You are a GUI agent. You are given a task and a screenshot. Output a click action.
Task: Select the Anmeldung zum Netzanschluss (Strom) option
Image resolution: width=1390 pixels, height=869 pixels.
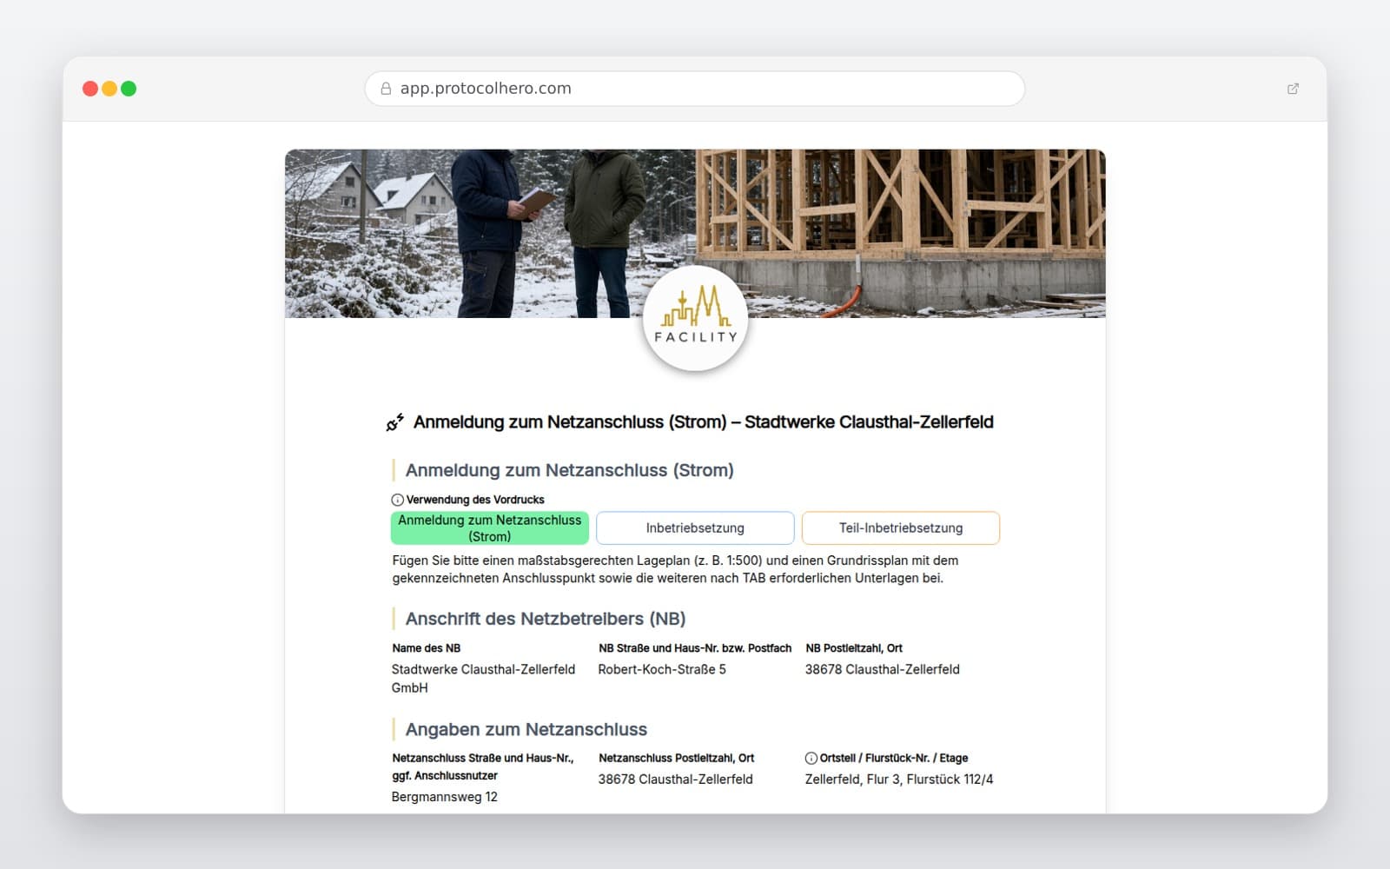(490, 528)
